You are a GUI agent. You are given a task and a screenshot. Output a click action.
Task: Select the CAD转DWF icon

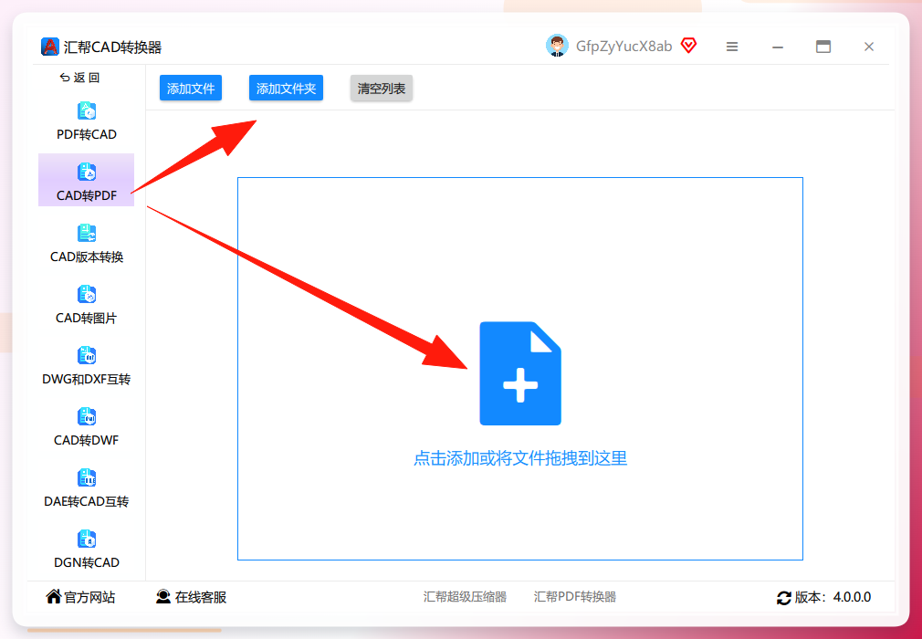coord(87,417)
